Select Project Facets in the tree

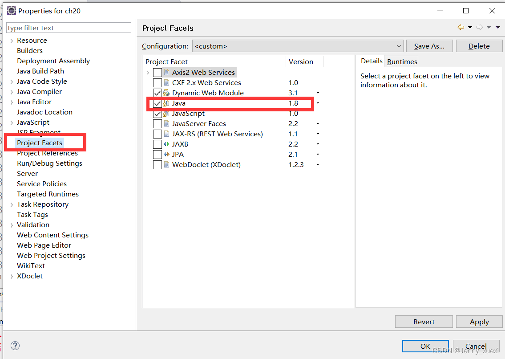point(40,143)
